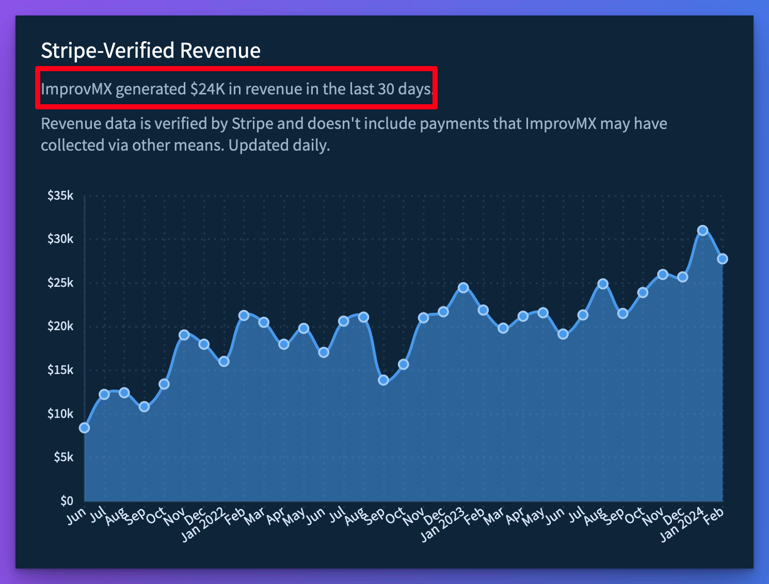The width and height of the screenshot is (769, 584).
Task: Click the $30k y-axis label
Action: [x=60, y=239]
